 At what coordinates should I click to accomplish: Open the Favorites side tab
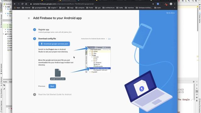1,93
